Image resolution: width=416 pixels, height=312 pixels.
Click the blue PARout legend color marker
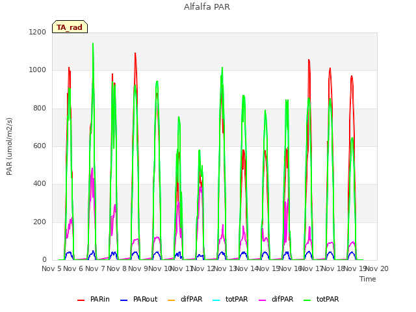[x=124, y=300]
